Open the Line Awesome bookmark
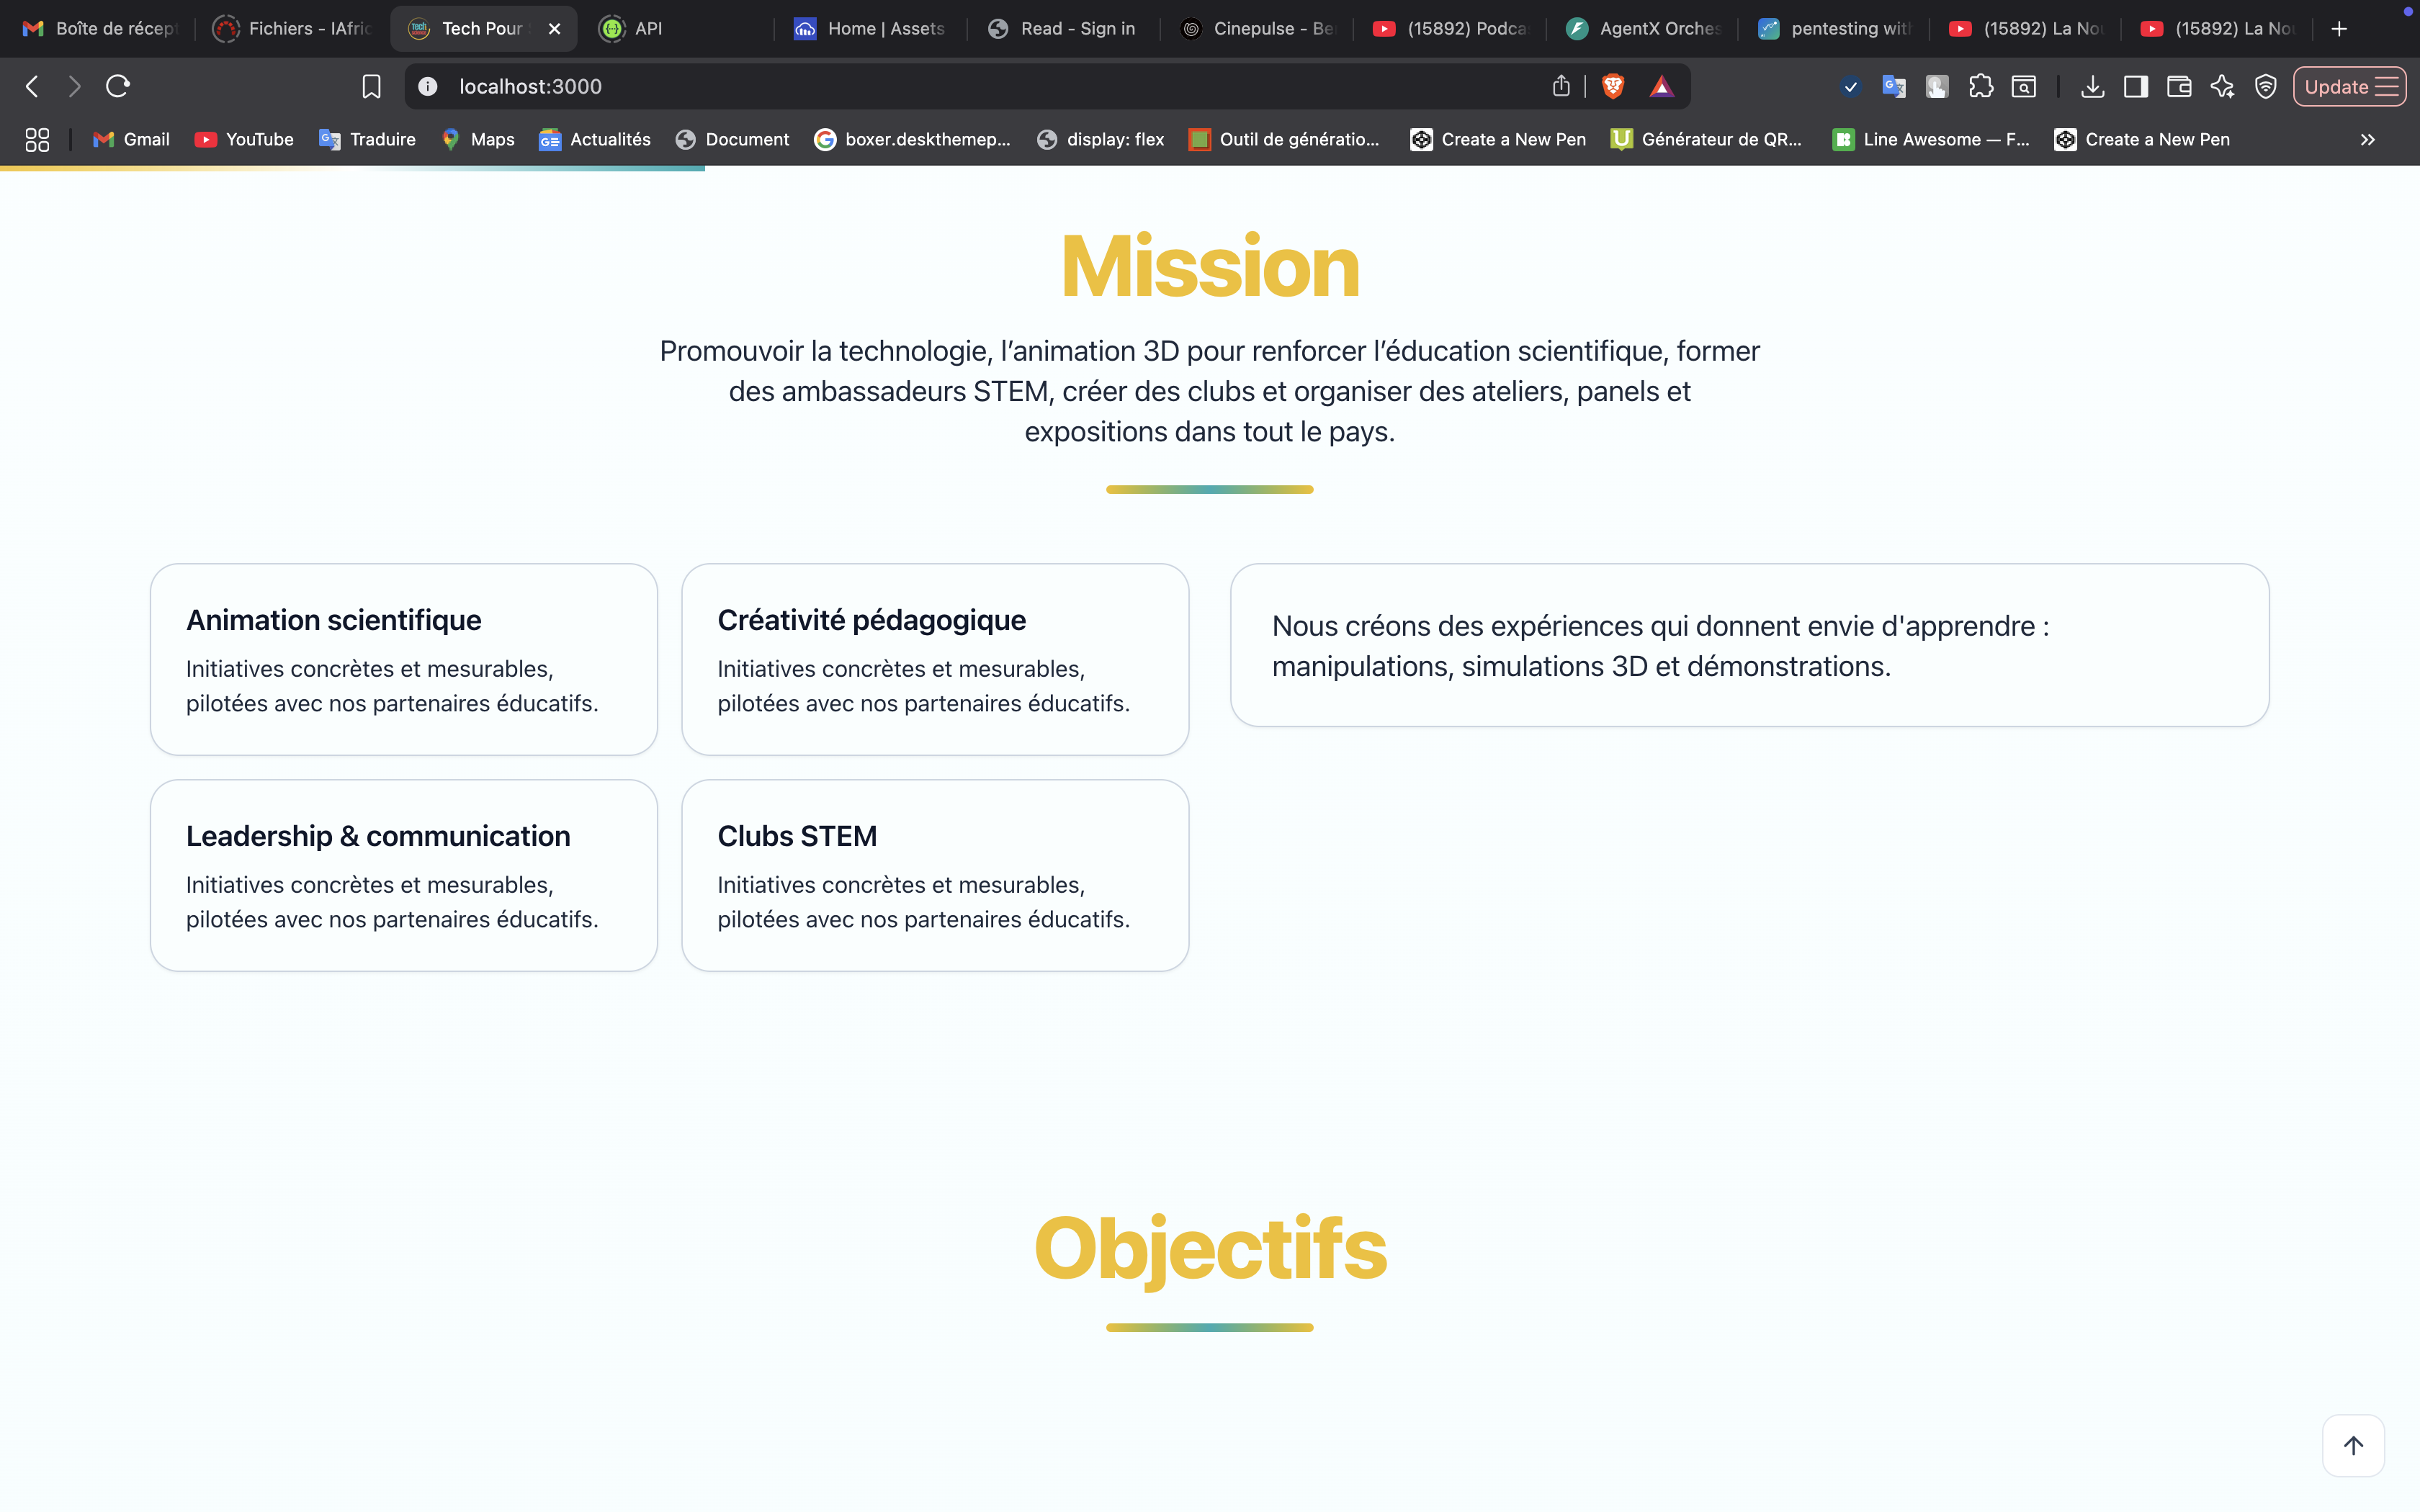The image size is (2420, 1512). point(1931,140)
